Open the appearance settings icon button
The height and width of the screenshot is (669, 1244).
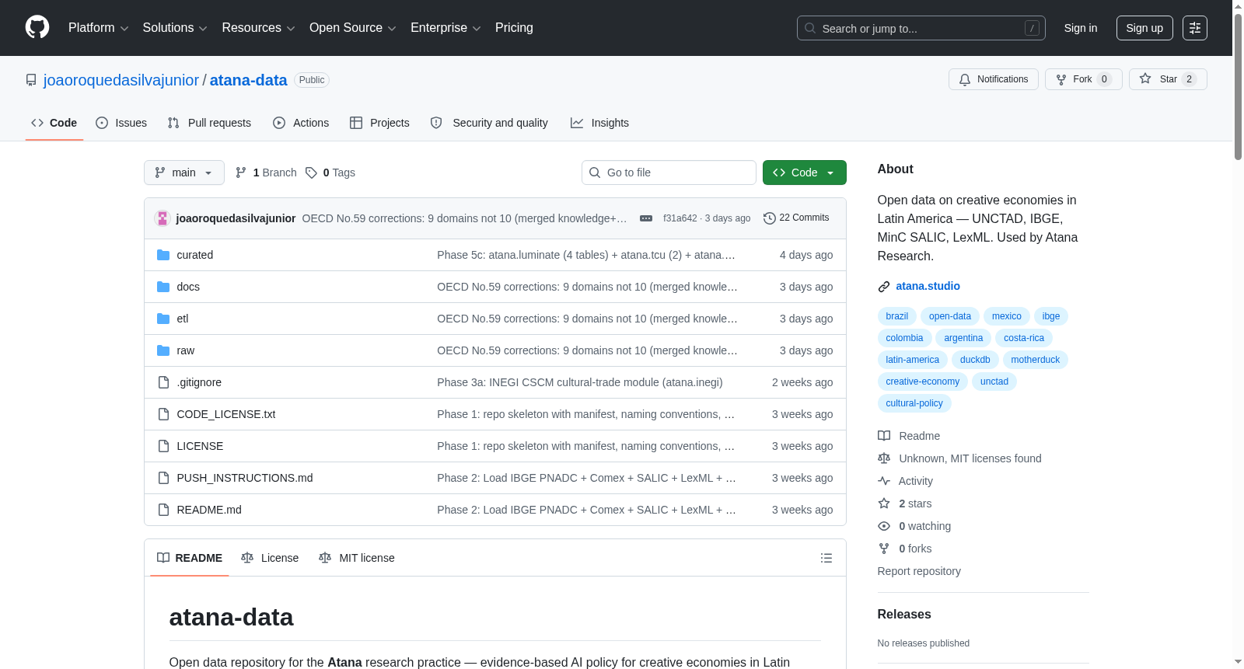1195,28
